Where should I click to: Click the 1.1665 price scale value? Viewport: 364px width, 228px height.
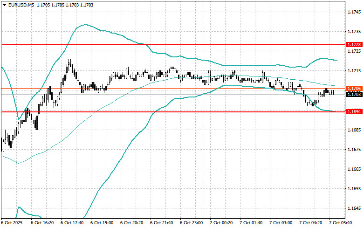tap(355, 169)
